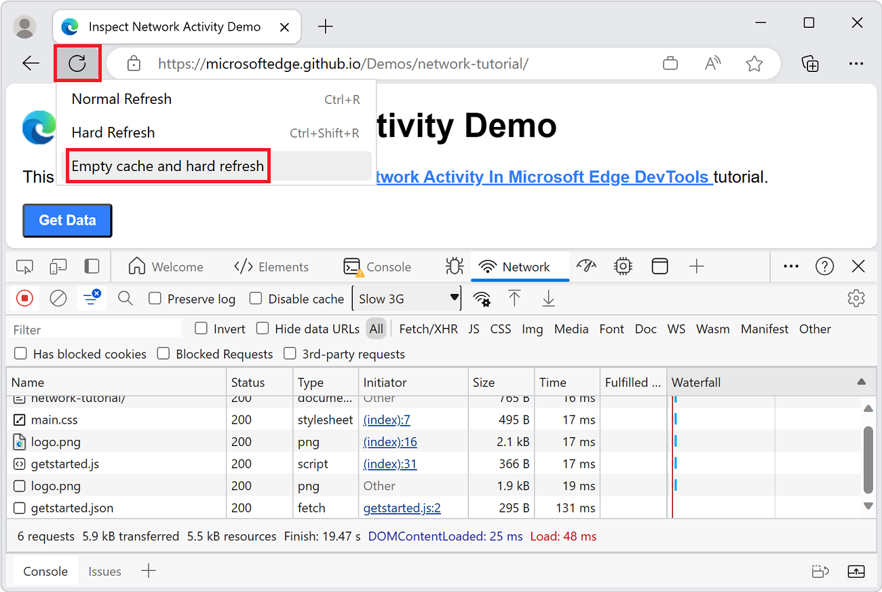Image resolution: width=882 pixels, height=592 pixels.
Task: Click the network Filter text field
Action: (x=96, y=329)
